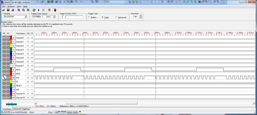Open the Help menu
This screenshot has height=115, width=257.
(25, 6)
